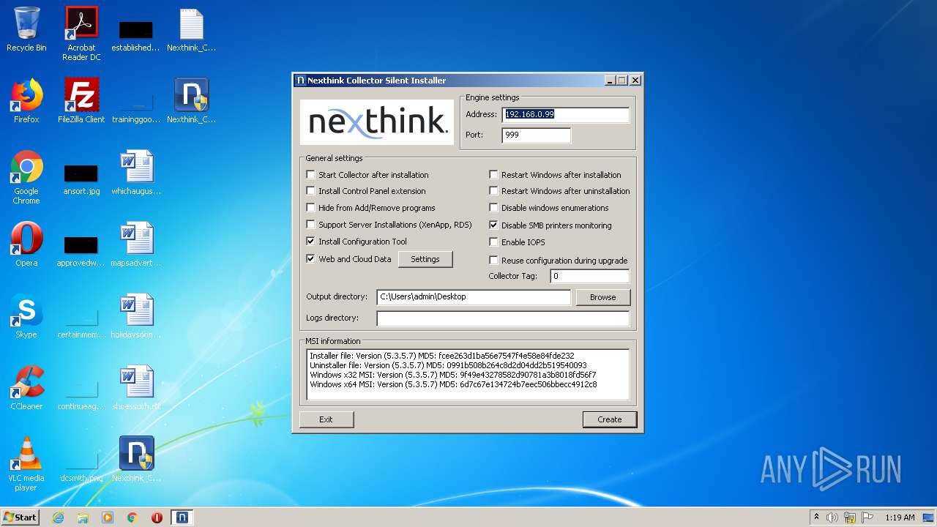Click the Nexthink logo image
This screenshot has height=527, width=937.
tap(377, 122)
